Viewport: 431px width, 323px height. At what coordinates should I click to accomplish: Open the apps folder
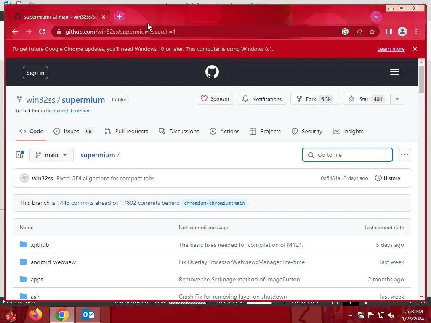point(37,279)
